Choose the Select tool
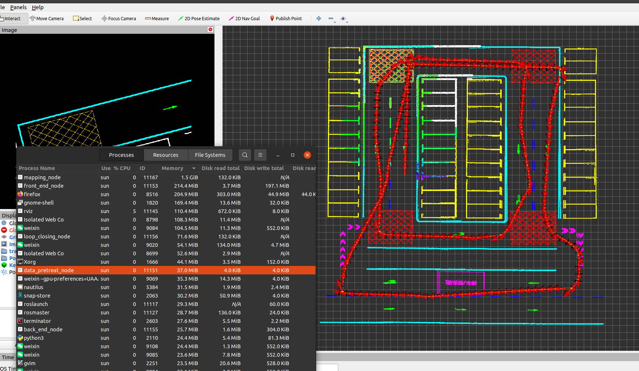Screen dimensions: 639x371 click(x=82, y=18)
